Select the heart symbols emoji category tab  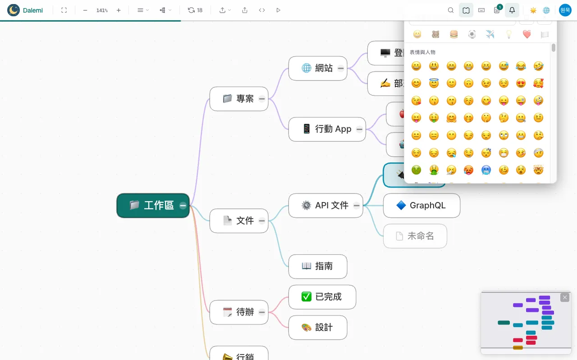coord(527,34)
